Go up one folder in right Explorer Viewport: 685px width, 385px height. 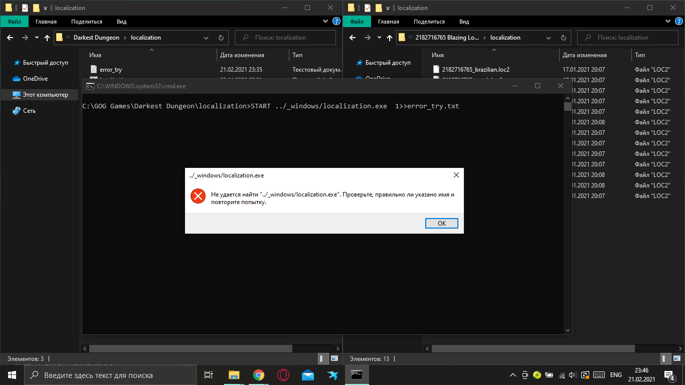coord(389,38)
